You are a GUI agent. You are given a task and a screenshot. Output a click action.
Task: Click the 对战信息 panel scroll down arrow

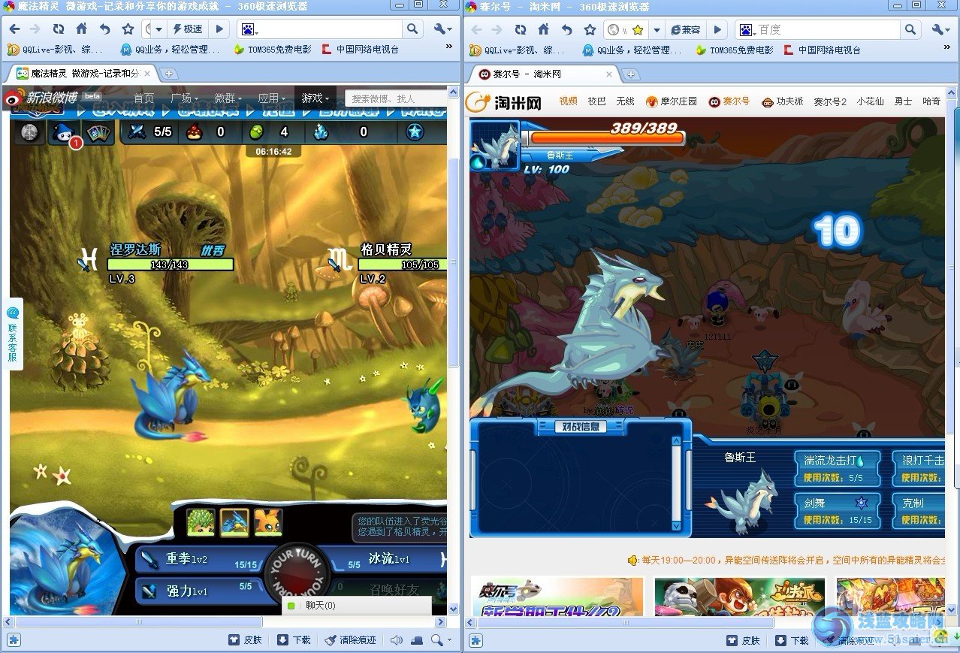[x=676, y=526]
